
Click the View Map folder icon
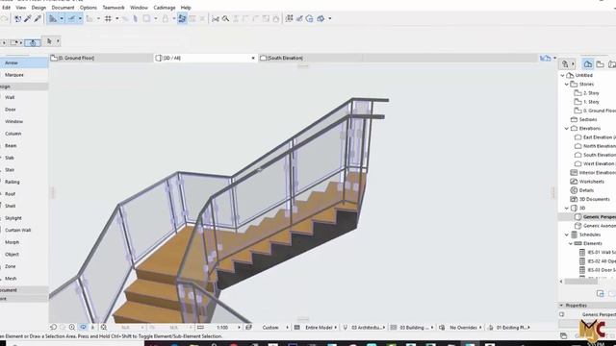[600, 64]
